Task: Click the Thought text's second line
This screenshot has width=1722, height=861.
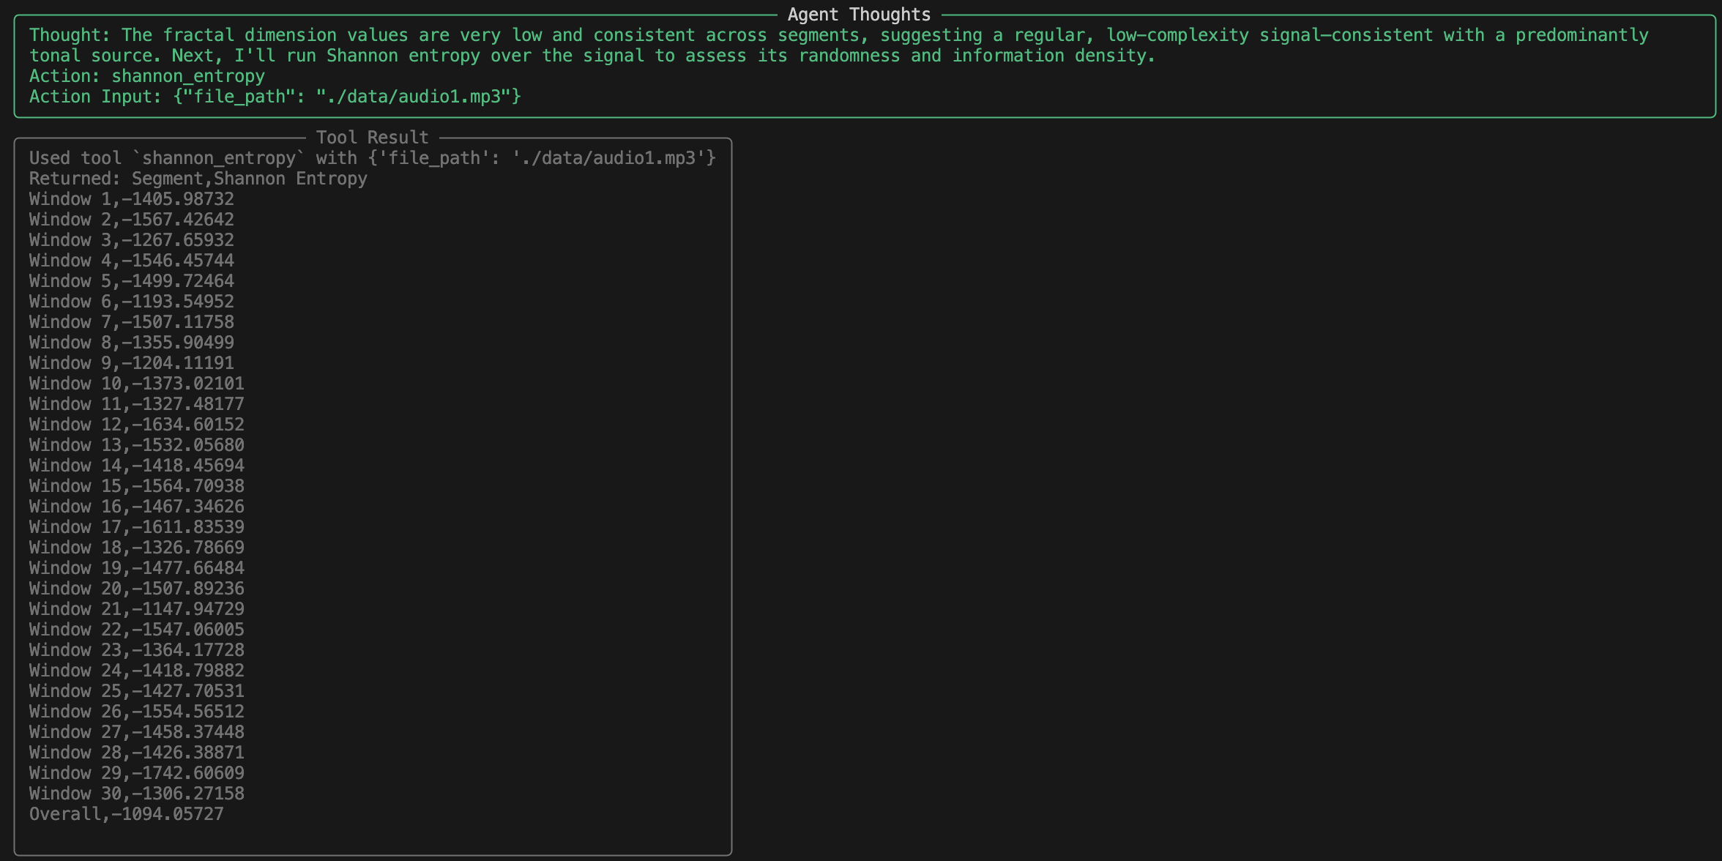Action: pyautogui.click(x=592, y=56)
